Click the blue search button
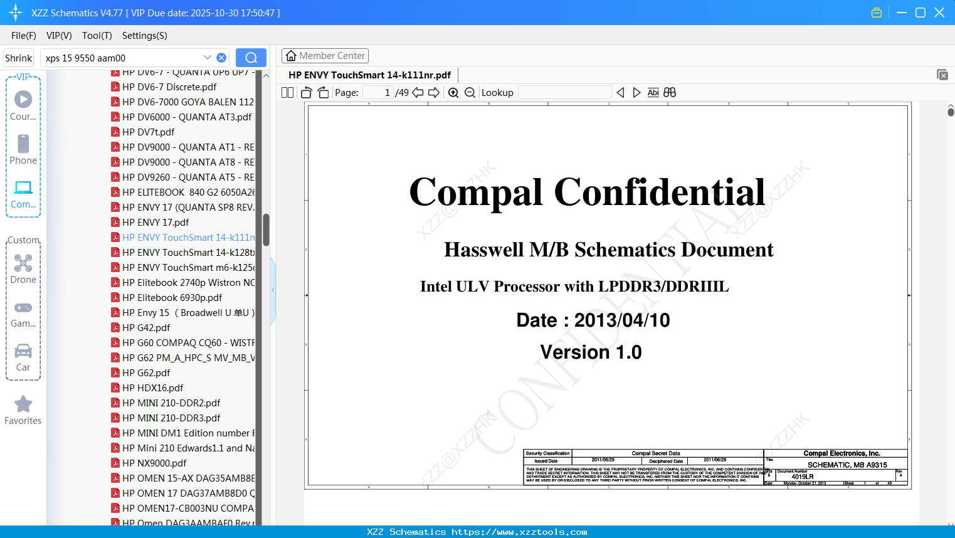The width and height of the screenshot is (955, 538). (251, 58)
